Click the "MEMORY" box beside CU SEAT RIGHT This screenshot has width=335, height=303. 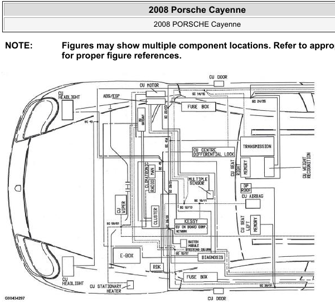tap(245, 168)
